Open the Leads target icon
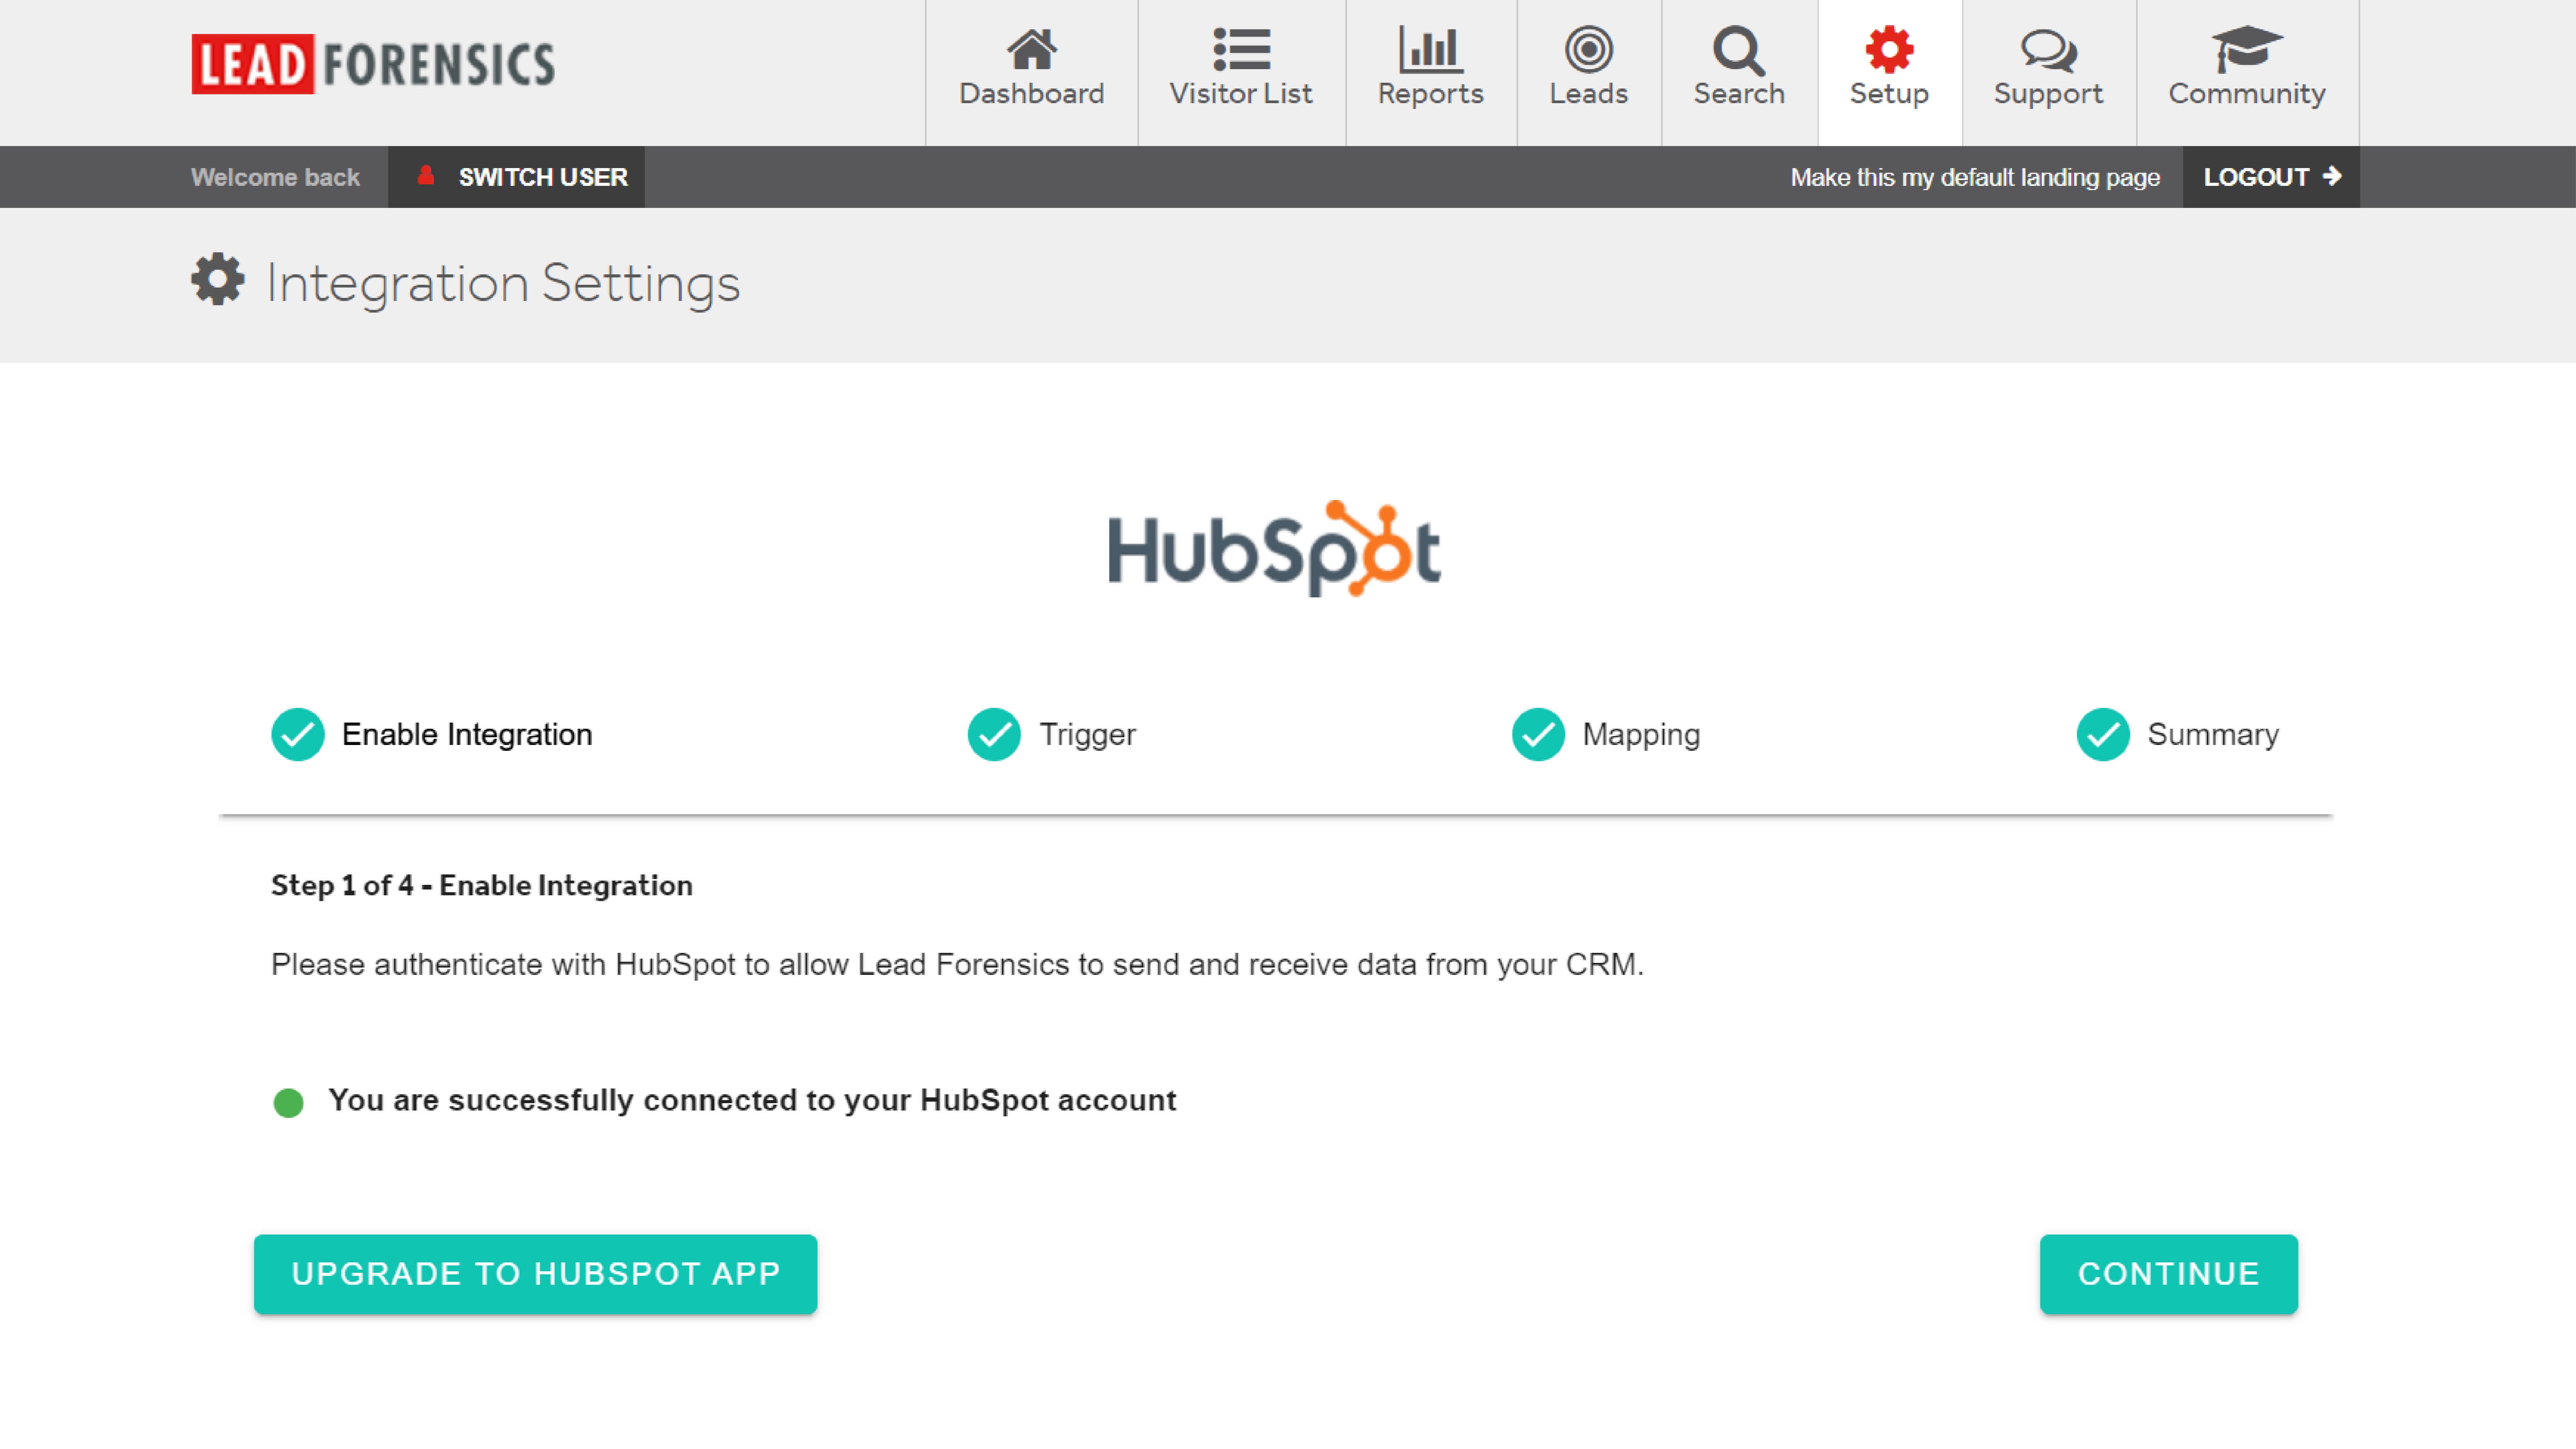 tap(1588, 50)
